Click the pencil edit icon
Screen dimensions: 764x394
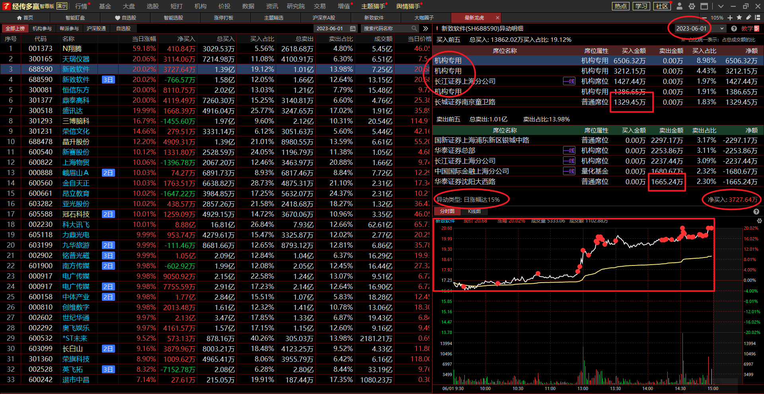pyautogui.click(x=748, y=18)
